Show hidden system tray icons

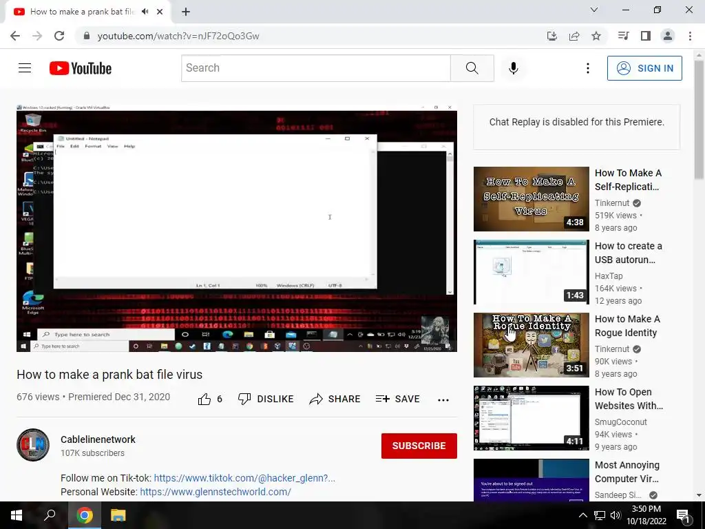(x=582, y=515)
